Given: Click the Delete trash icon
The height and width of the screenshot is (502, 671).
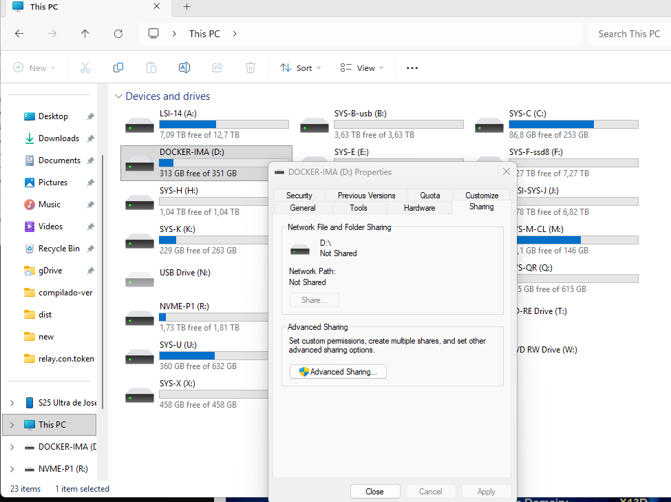Looking at the screenshot, I should tap(251, 67).
